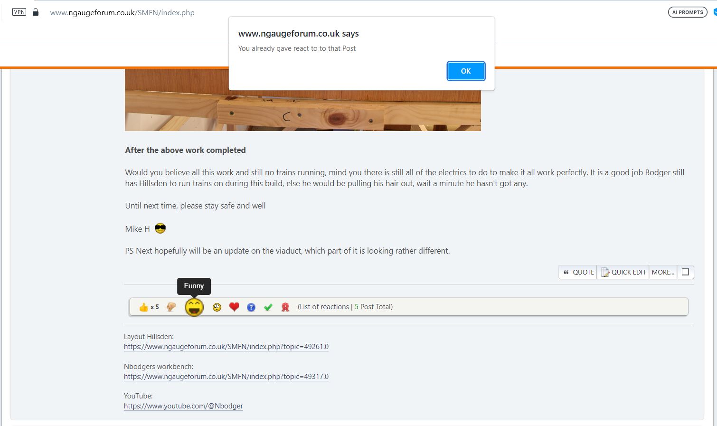Give the red heart reaction
This screenshot has height=426, width=717.
[x=234, y=307]
